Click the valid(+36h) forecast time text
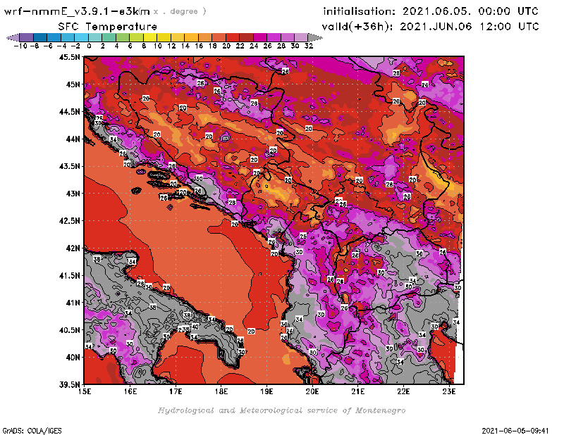564x435 pixels. (431, 26)
